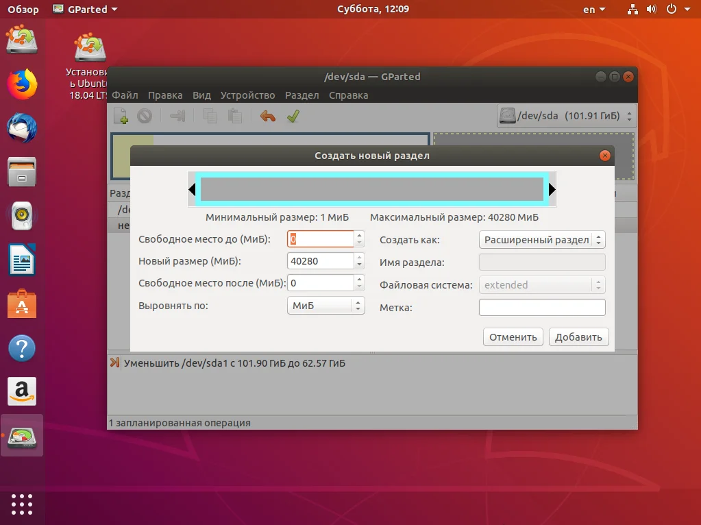Click the 1 запланированная операция status text

click(x=180, y=423)
